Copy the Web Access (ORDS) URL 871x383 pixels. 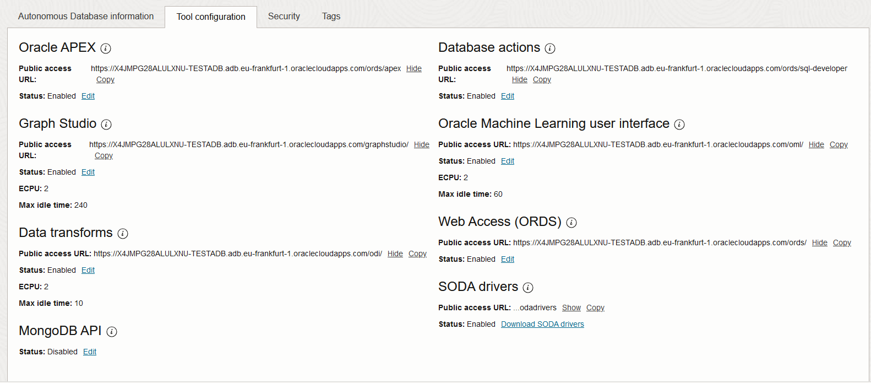click(842, 242)
